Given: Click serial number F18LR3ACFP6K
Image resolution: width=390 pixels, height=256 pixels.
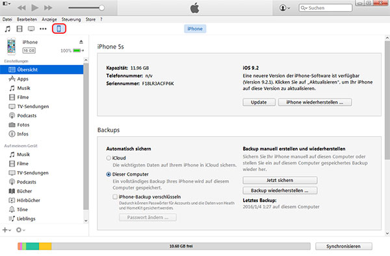Looking at the screenshot, I should [x=158, y=84].
